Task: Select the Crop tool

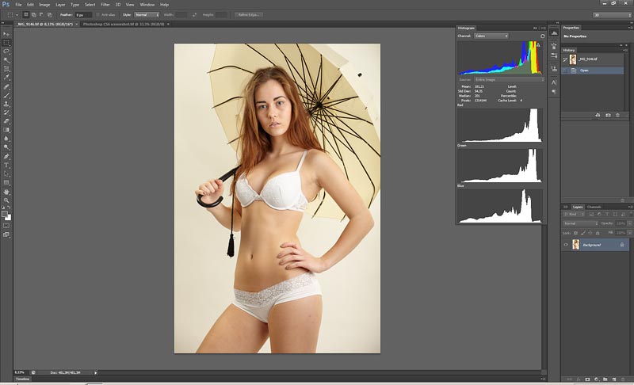Action: [x=6, y=69]
